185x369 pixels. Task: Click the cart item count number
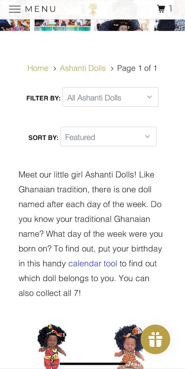[171, 9]
